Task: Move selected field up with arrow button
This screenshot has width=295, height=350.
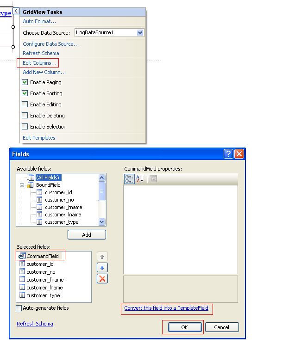Action: (102, 256)
